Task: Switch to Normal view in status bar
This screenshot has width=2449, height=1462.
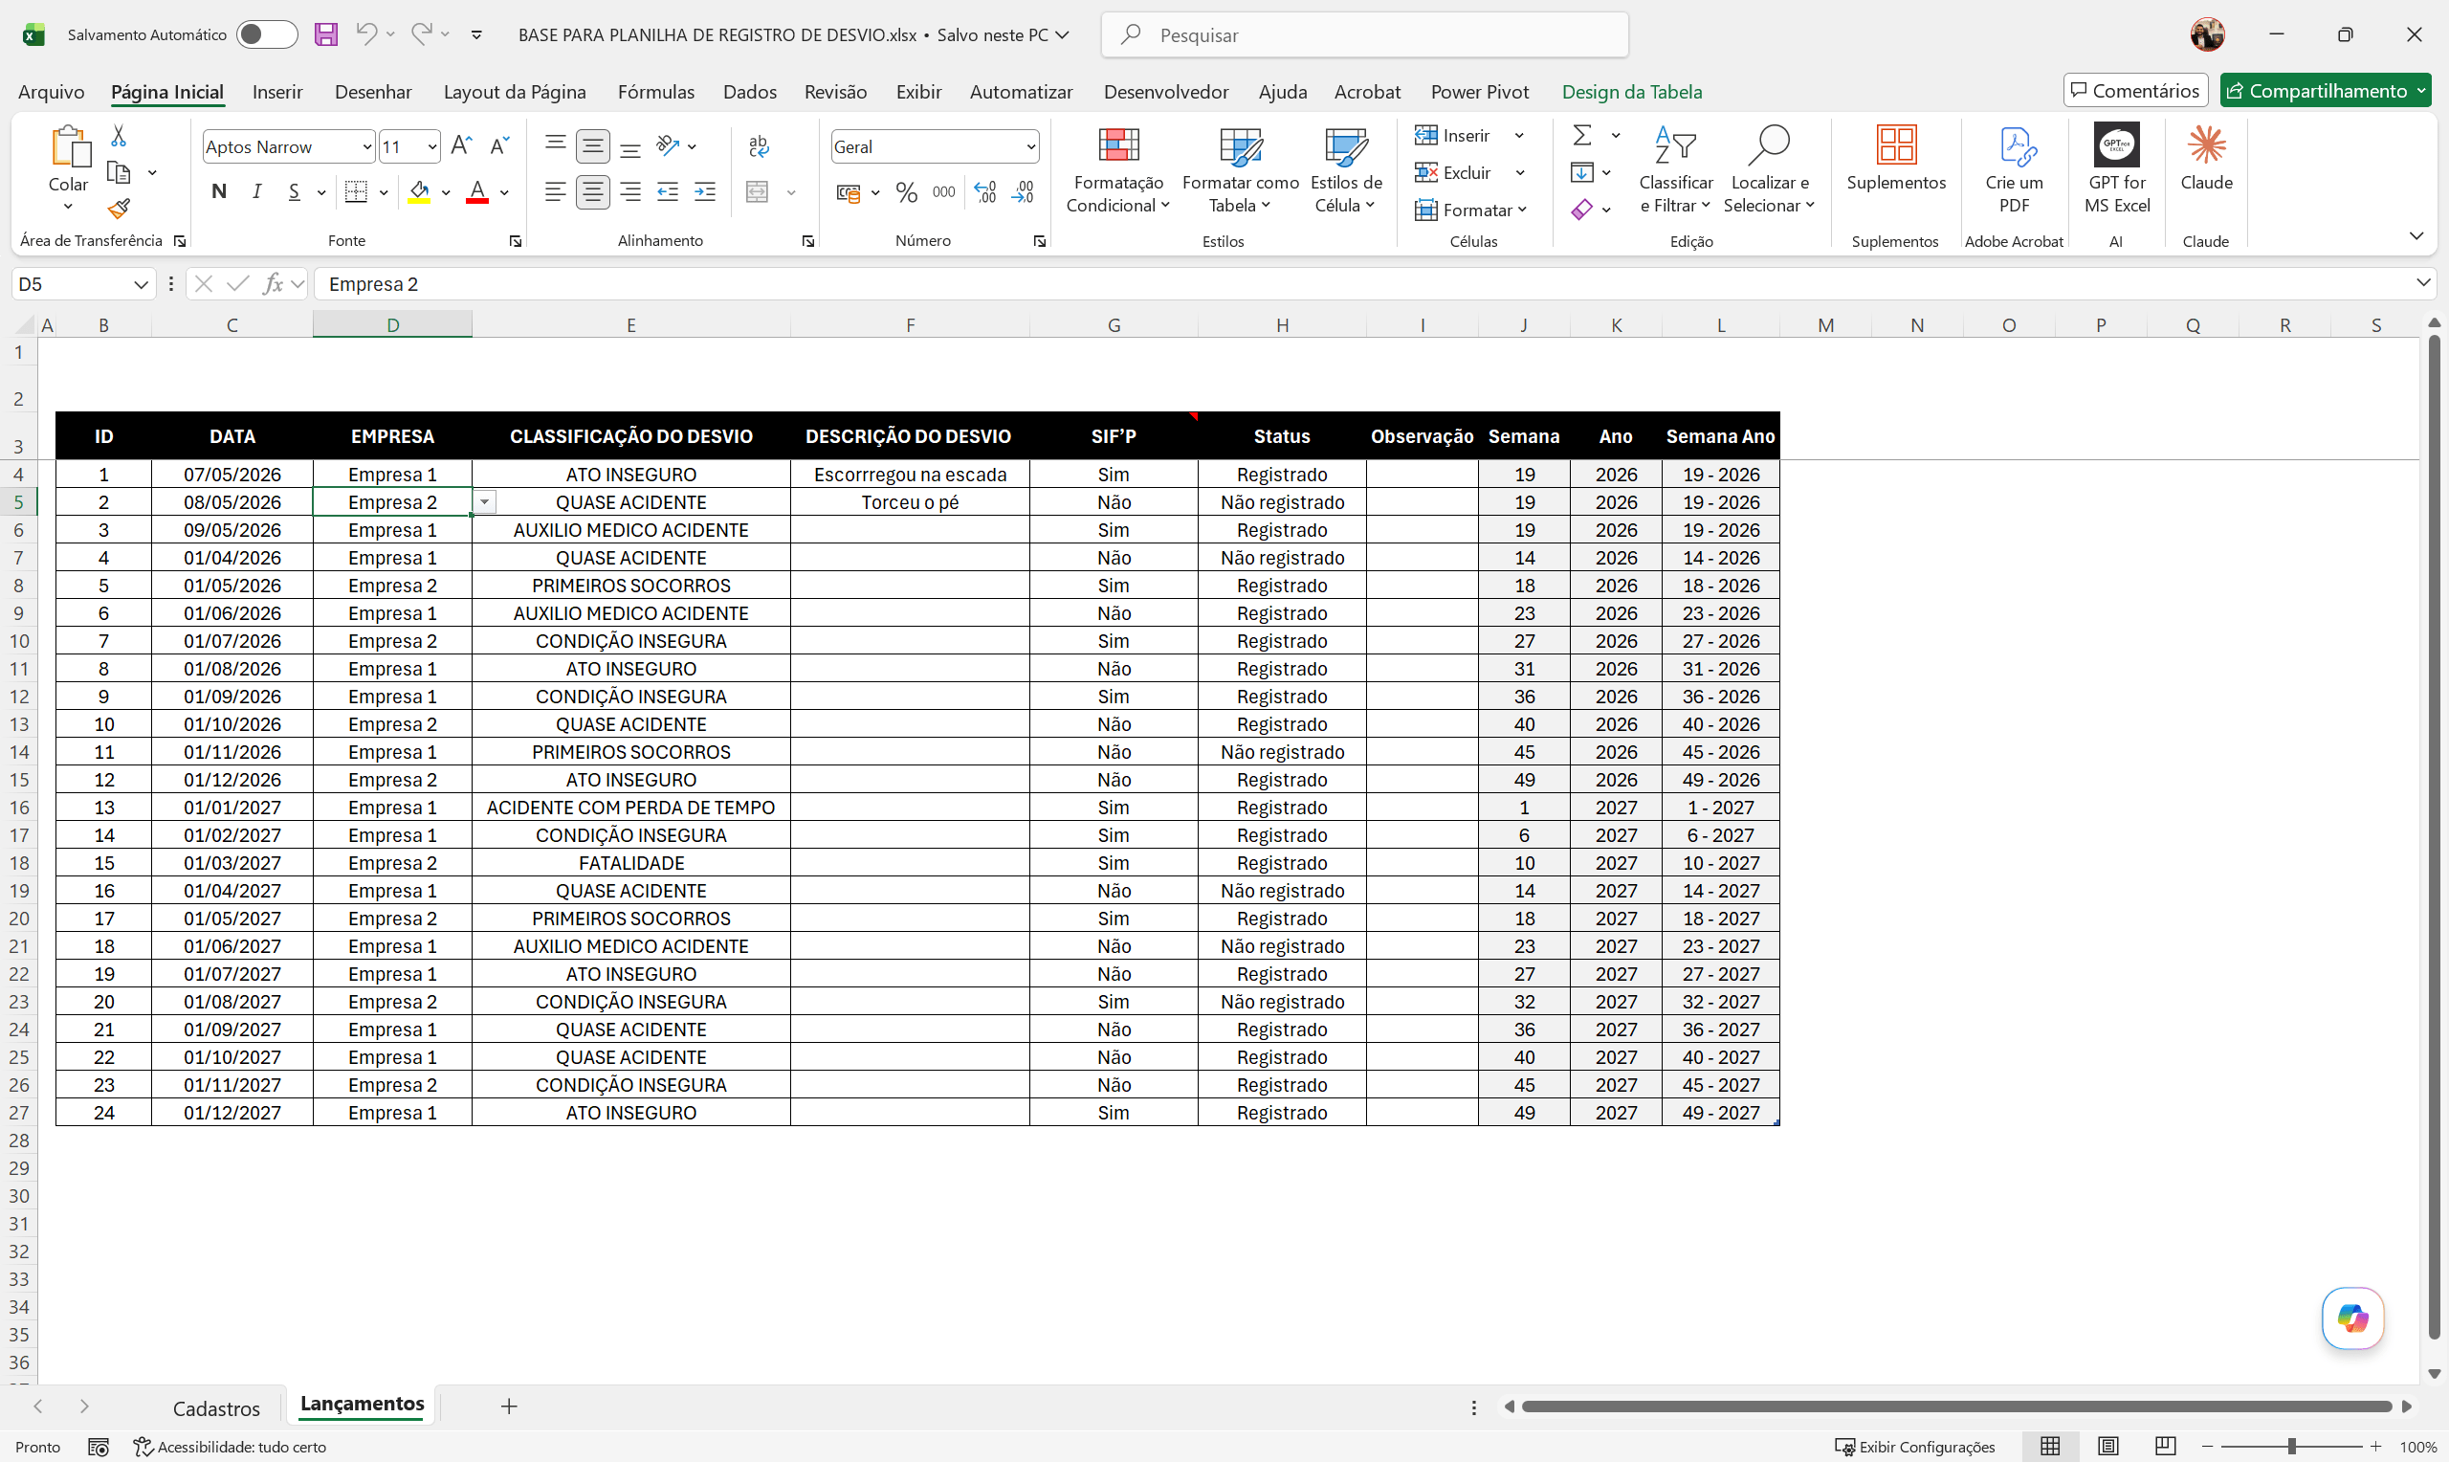Action: click(2050, 1447)
